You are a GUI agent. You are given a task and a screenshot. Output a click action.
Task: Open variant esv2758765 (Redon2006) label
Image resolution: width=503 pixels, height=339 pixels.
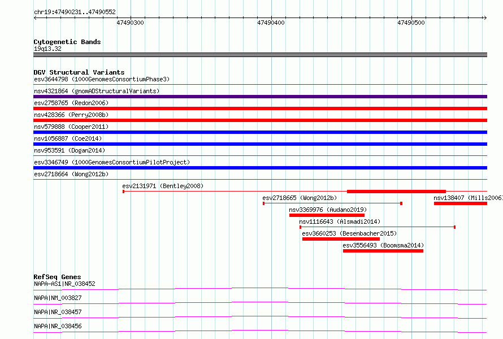pyautogui.click(x=71, y=103)
